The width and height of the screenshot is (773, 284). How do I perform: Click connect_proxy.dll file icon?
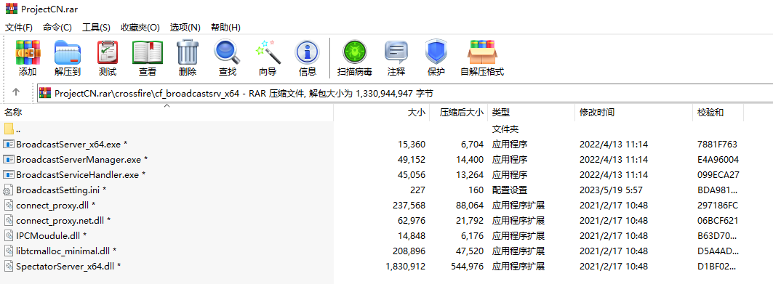[9, 206]
